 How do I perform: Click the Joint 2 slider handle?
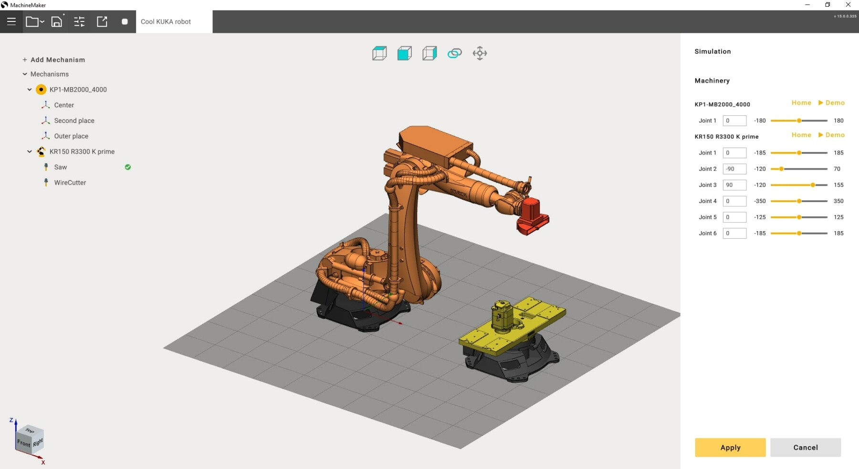tap(781, 169)
